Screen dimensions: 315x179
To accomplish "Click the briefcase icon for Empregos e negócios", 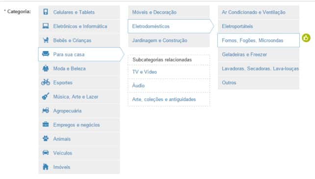I will point(46,125).
